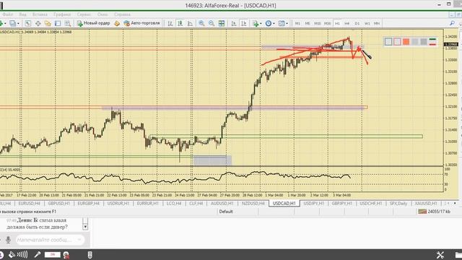Click the chat scrollbar down arrow

tap(85, 227)
